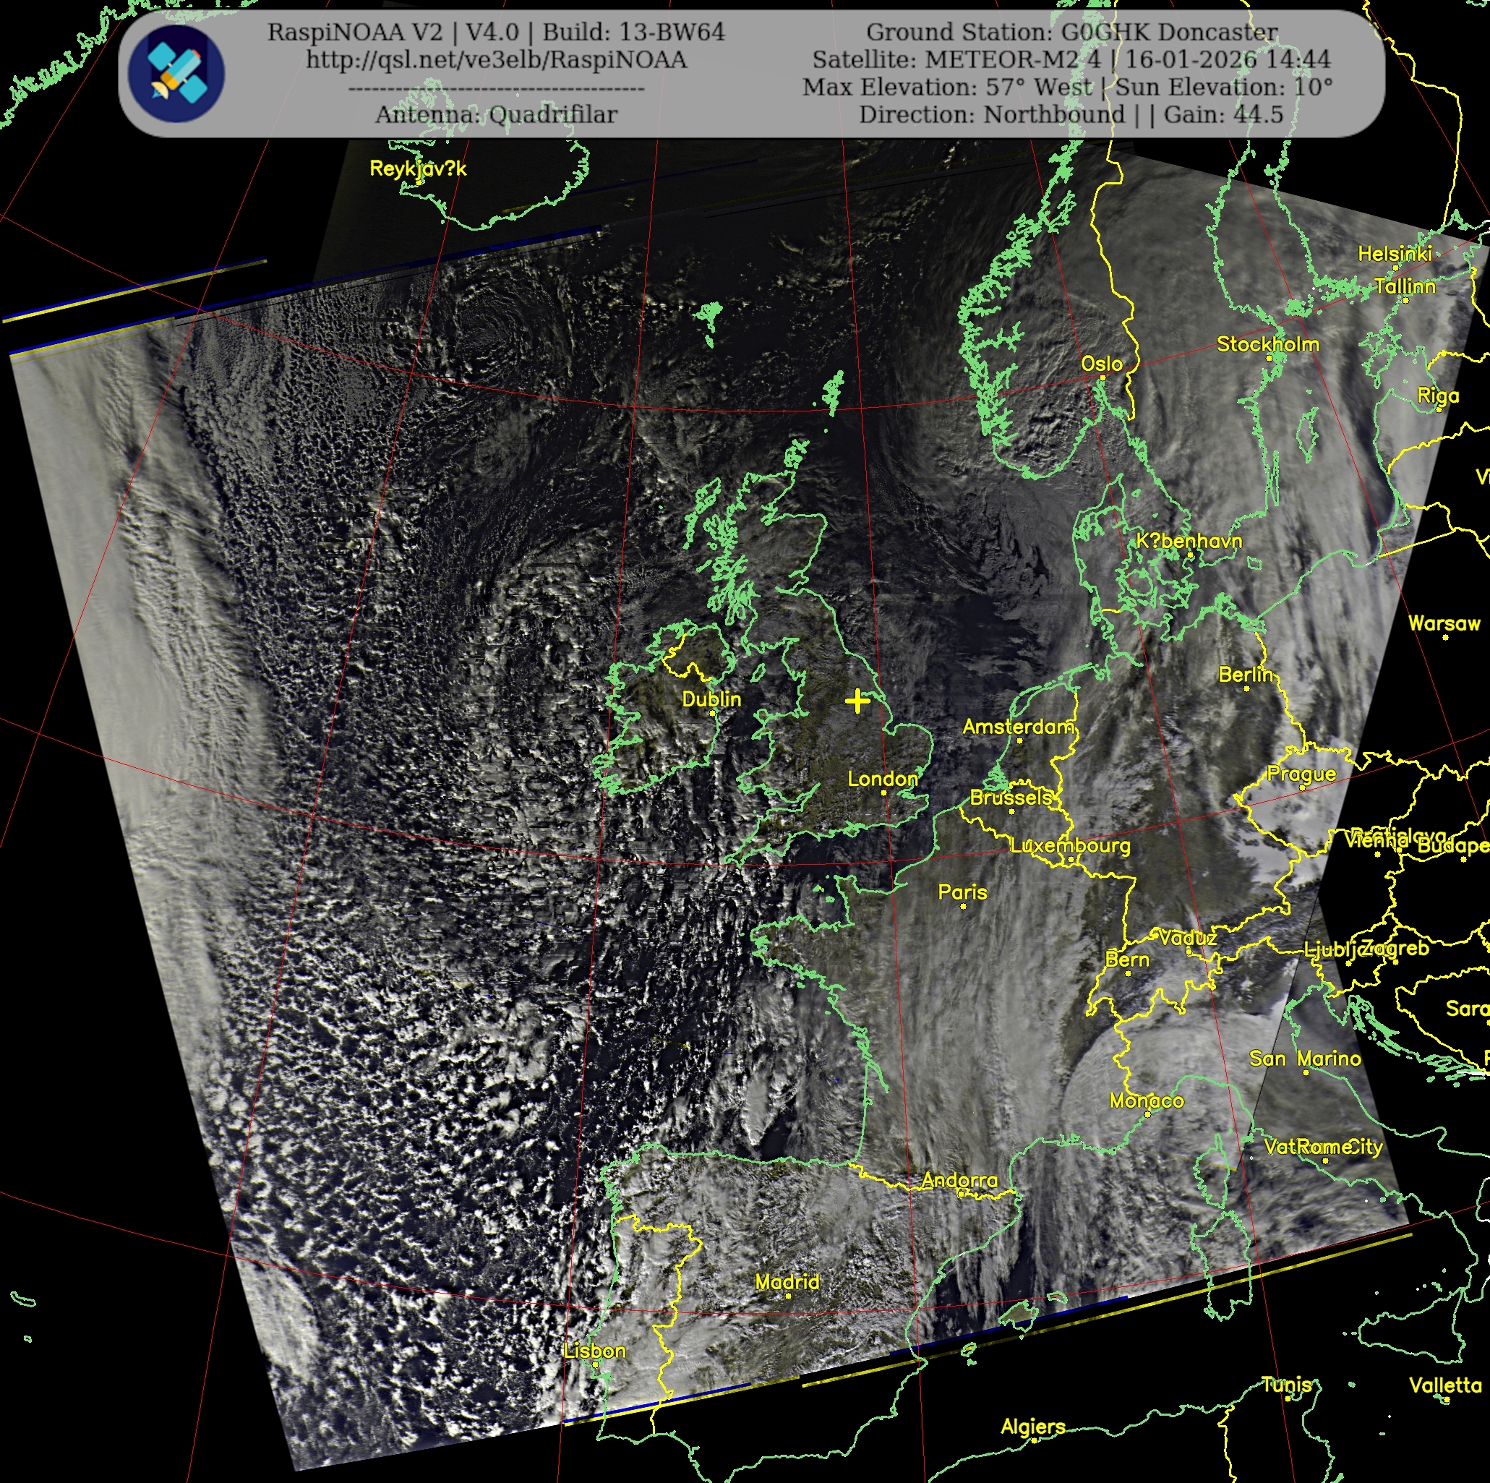Click the Madrid city marker dot
The image size is (1490, 1483).
click(x=787, y=1296)
